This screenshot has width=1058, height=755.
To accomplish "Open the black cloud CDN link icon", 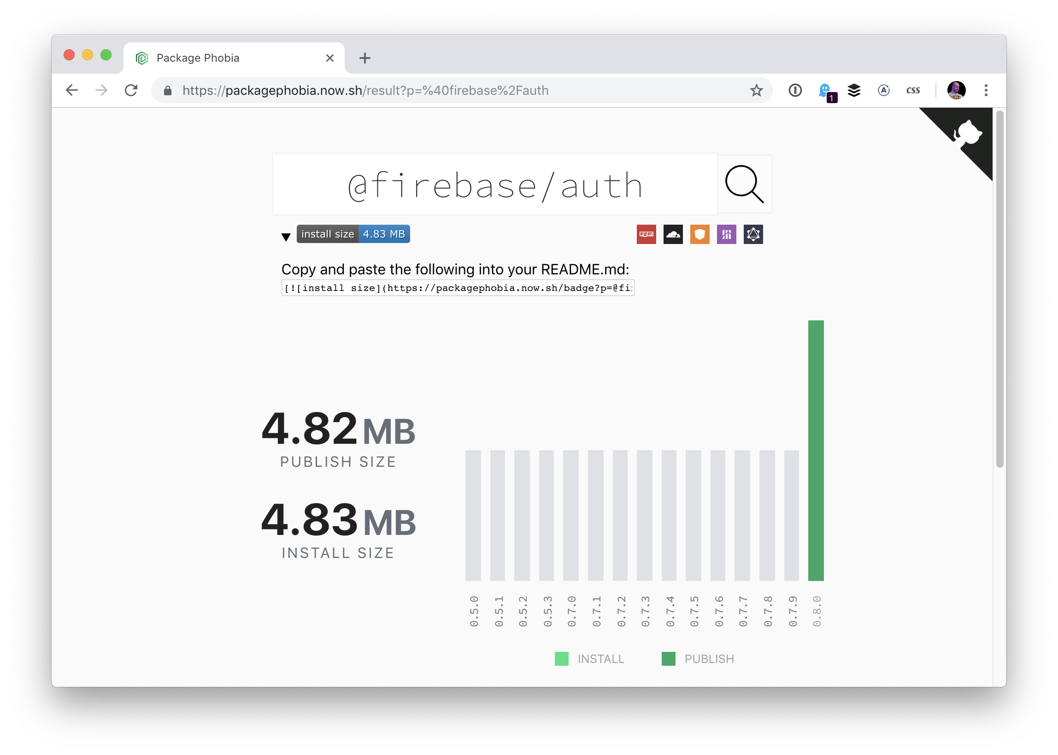I will [673, 234].
